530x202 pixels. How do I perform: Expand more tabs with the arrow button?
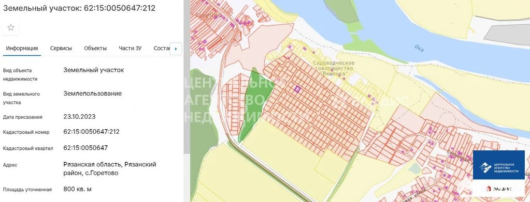[x=176, y=49]
